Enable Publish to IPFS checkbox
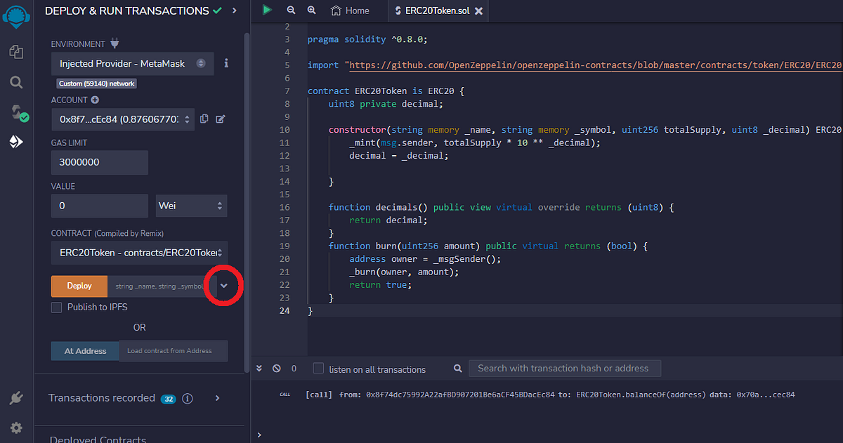843x443 pixels. (x=57, y=308)
